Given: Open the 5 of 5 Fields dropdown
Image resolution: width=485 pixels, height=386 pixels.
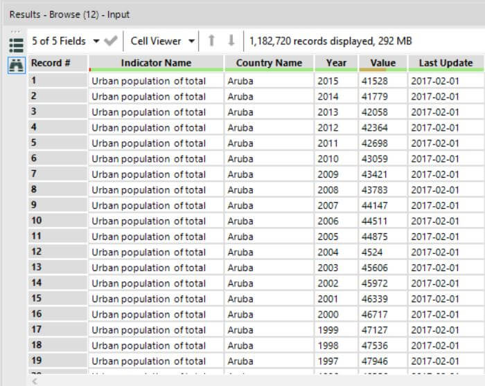Looking at the screenshot, I should (65, 42).
